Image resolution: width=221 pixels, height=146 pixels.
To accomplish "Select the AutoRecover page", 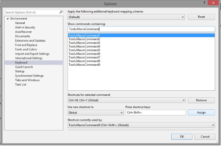I will 24,32.
